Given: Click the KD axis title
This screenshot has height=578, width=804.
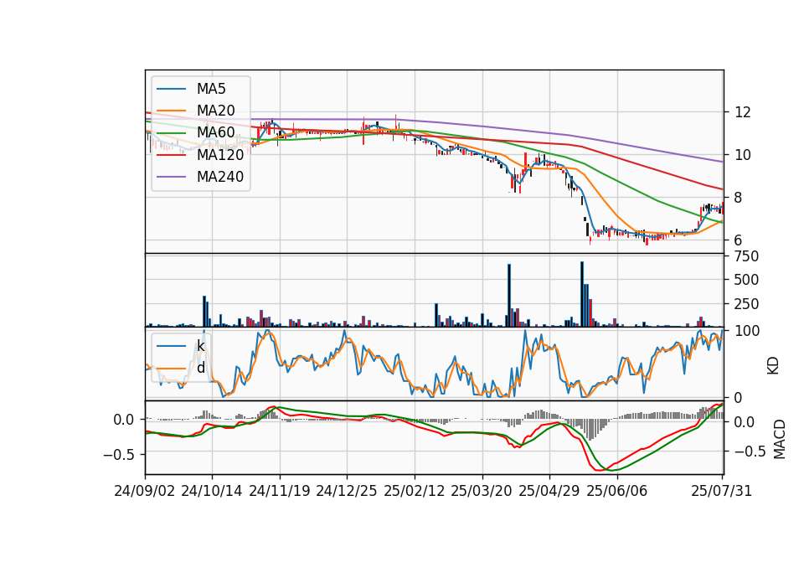Looking at the screenshot, I should point(773,366).
